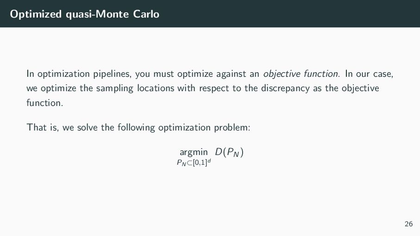Click the page number 26
The width and height of the screenshot is (420, 236).
tap(408, 224)
